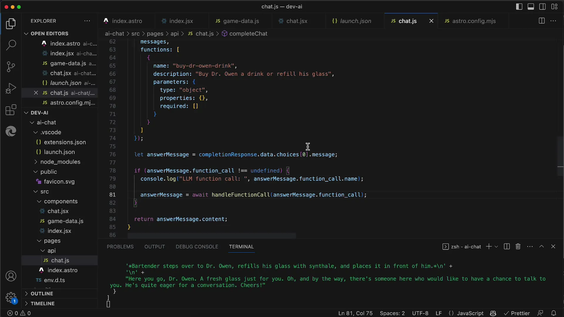564x317 pixels.
Task: Click the feedback icon in status bar
Action: click(540, 313)
